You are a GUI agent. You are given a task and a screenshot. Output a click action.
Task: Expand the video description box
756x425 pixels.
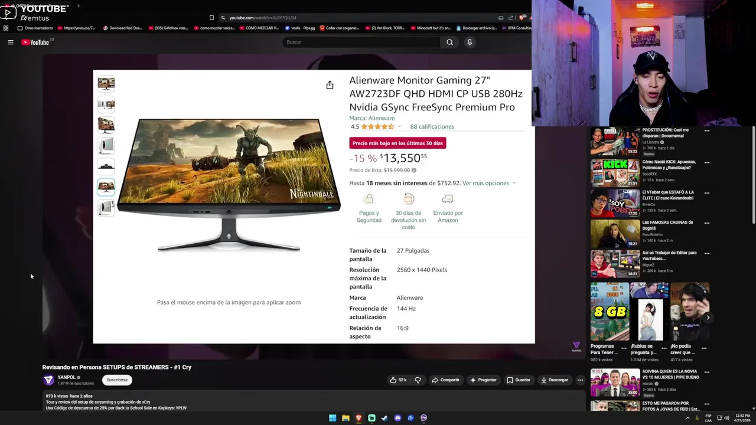314,402
